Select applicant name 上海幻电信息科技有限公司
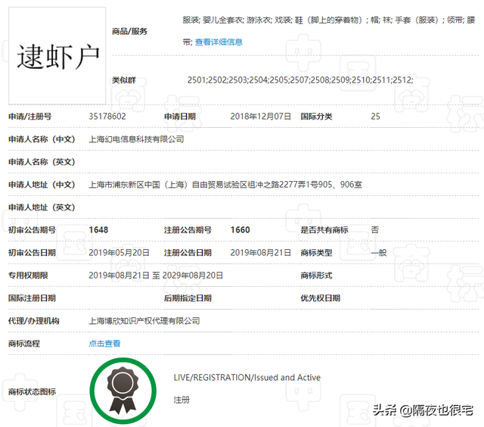 coord(136,139)
